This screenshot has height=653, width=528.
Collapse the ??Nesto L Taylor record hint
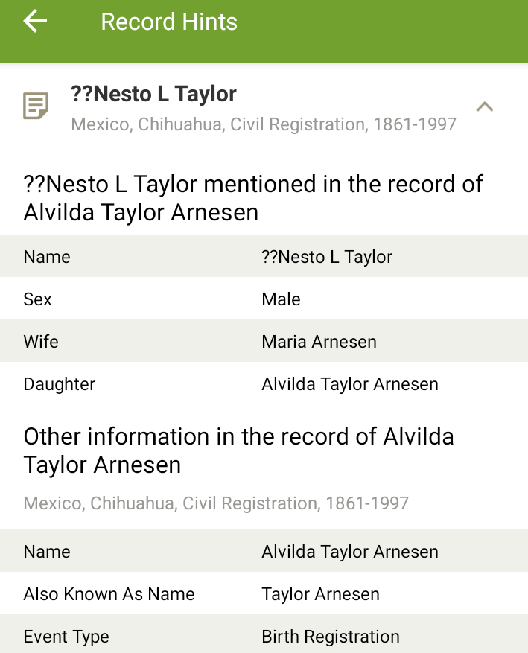click(485, 106)
